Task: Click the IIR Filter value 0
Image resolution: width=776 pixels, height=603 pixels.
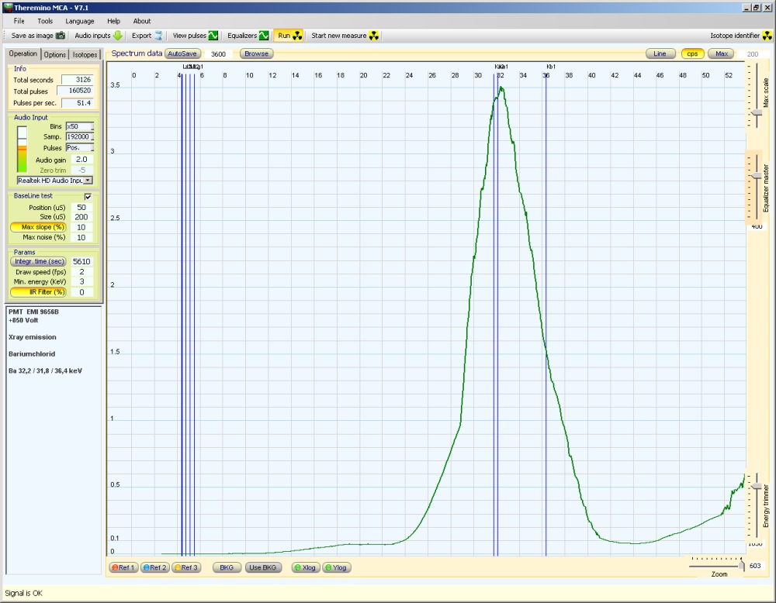Action: click(81, 292)
